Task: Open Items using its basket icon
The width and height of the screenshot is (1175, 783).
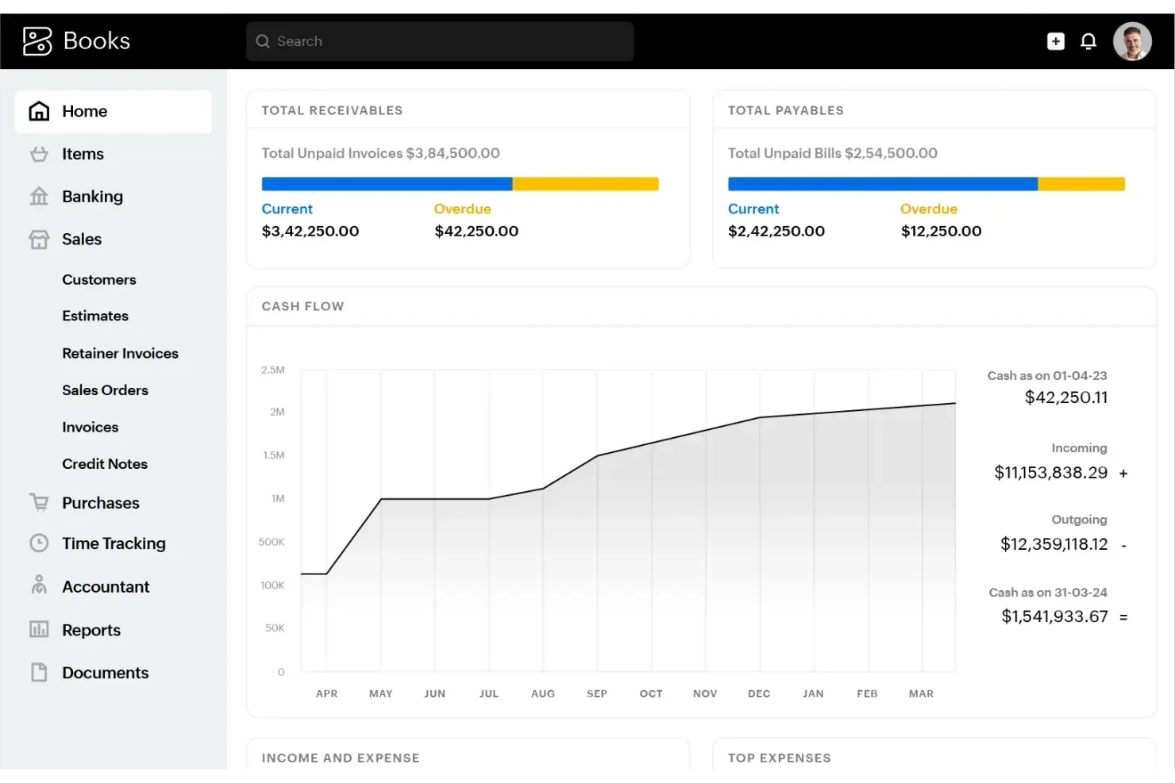Action: click(x=38, y=154)
